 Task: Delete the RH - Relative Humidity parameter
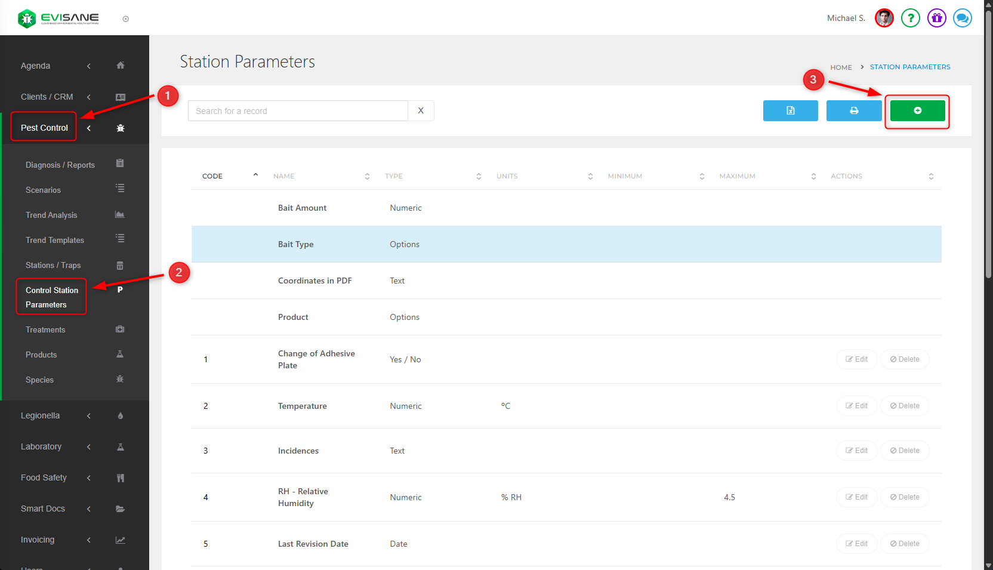click(x=905, y=497)
